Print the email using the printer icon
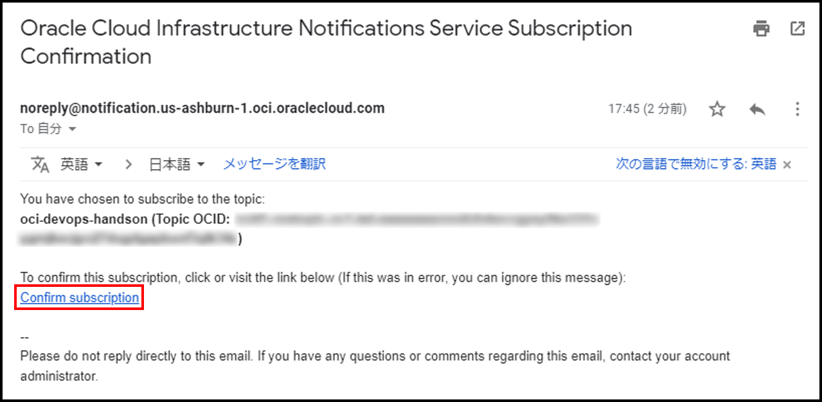Viewport: 822px width, 402px height. coord(762,29)
